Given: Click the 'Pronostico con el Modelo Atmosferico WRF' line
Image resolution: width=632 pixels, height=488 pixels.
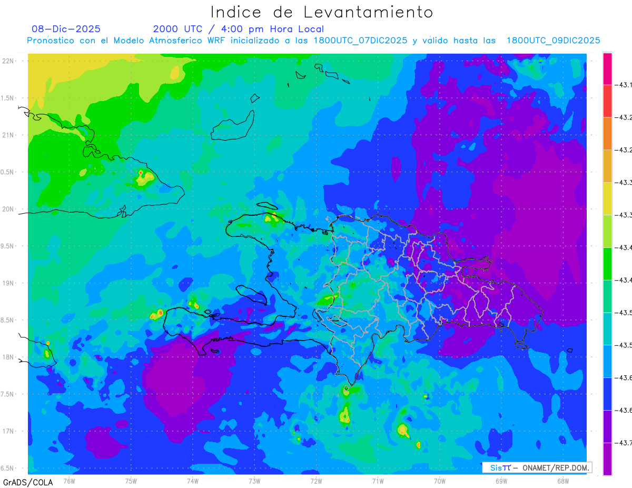Looking at the screenshot, I should pos(313,41).
